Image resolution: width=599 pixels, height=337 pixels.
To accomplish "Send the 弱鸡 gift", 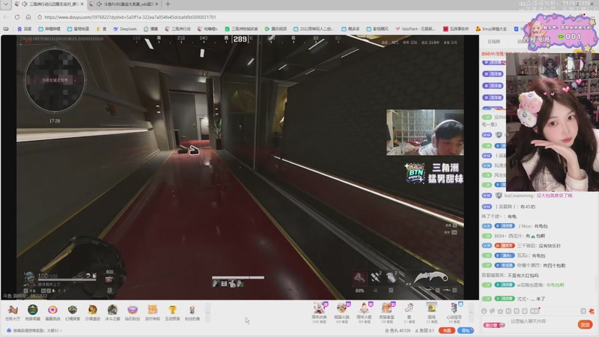I will click(432, 312).
